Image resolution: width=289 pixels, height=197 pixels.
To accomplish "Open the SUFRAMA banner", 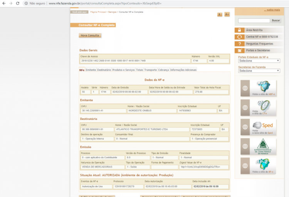I will point(258,146).
